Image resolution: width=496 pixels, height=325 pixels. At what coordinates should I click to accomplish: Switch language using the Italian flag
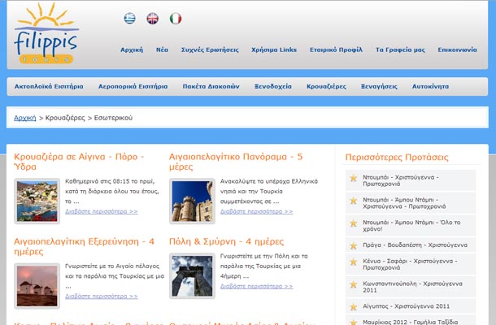175,18
